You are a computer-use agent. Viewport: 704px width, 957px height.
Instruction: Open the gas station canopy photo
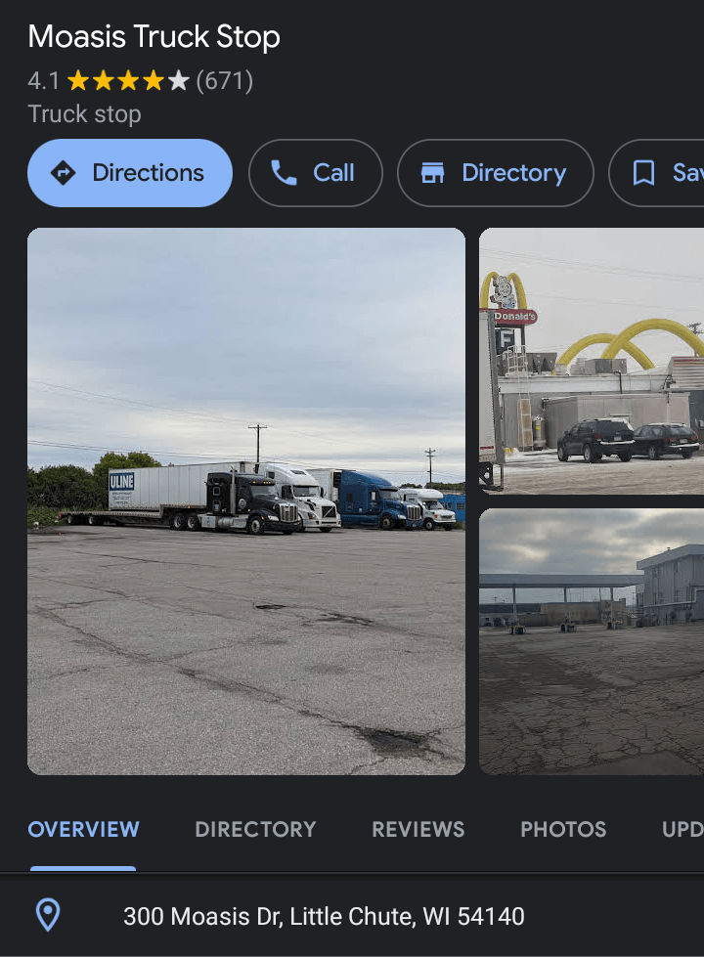pyautogui.click(x=592, y=641)
